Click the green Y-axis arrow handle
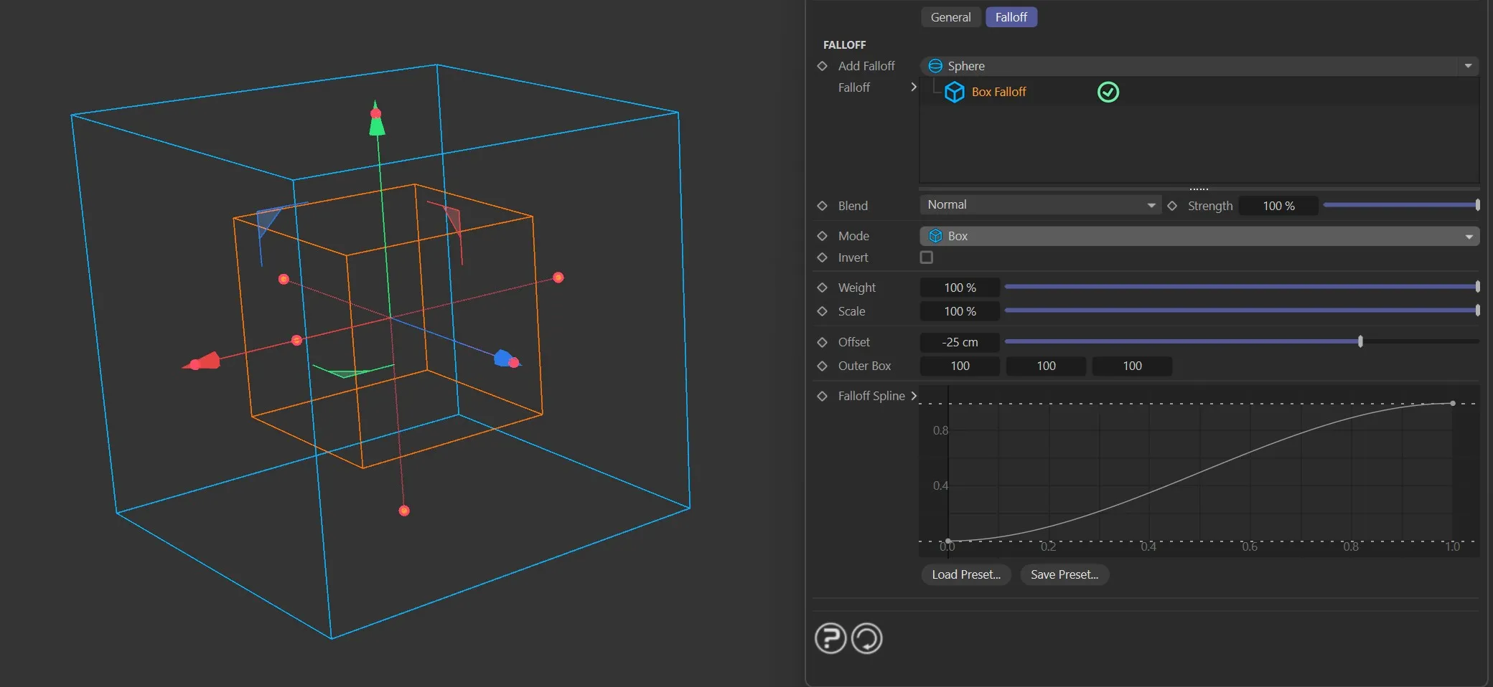 pyautogui.click(x=376, y=126)
